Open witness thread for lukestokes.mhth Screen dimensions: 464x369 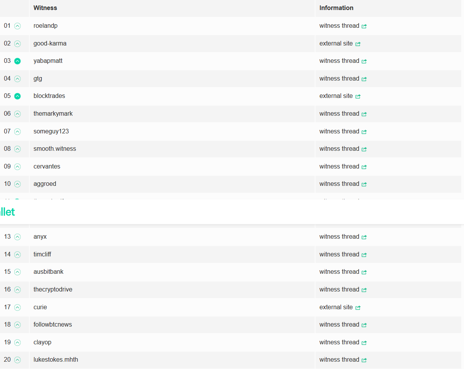343,360
